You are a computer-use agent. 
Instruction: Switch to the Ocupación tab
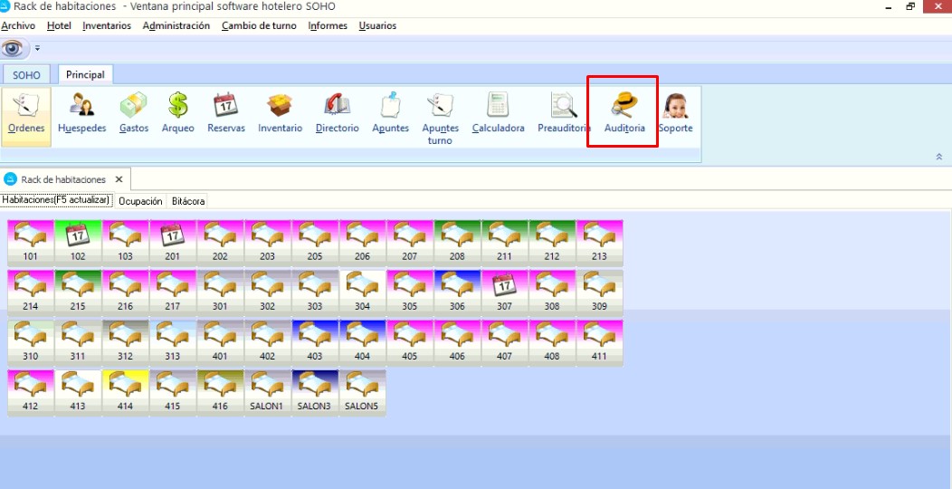click(x=140, y=201)
